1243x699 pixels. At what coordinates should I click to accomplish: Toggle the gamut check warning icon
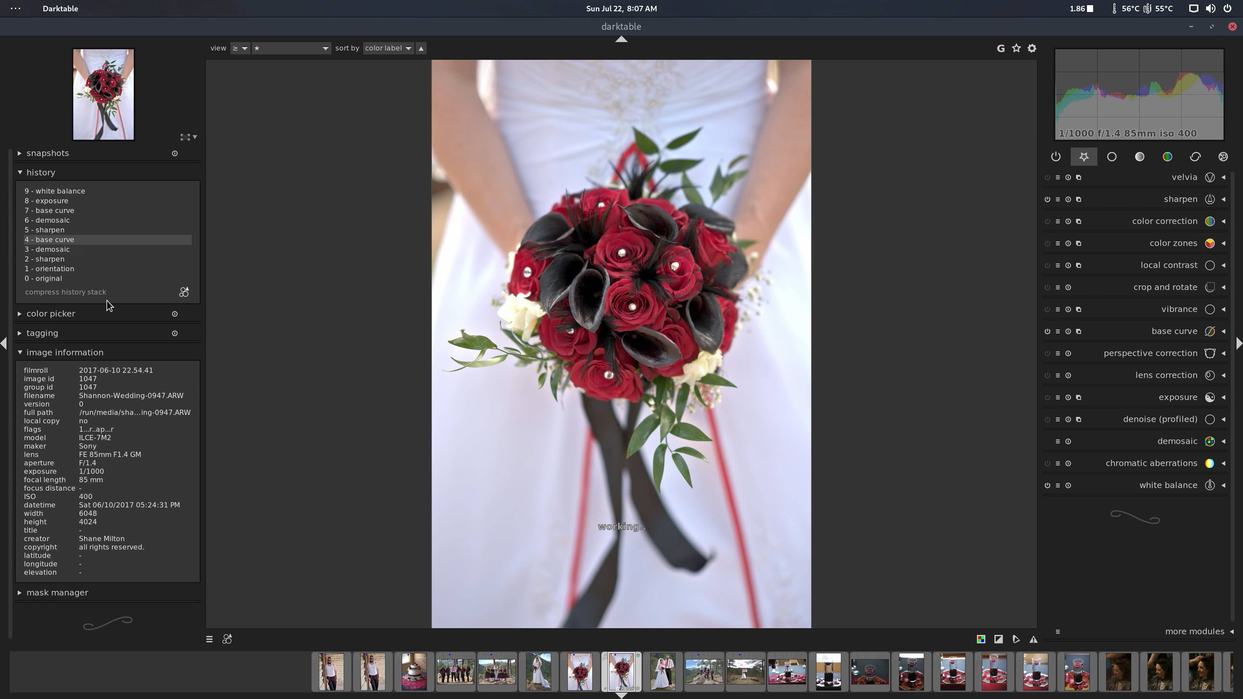pyautogui.click(x=1033, y=639)
